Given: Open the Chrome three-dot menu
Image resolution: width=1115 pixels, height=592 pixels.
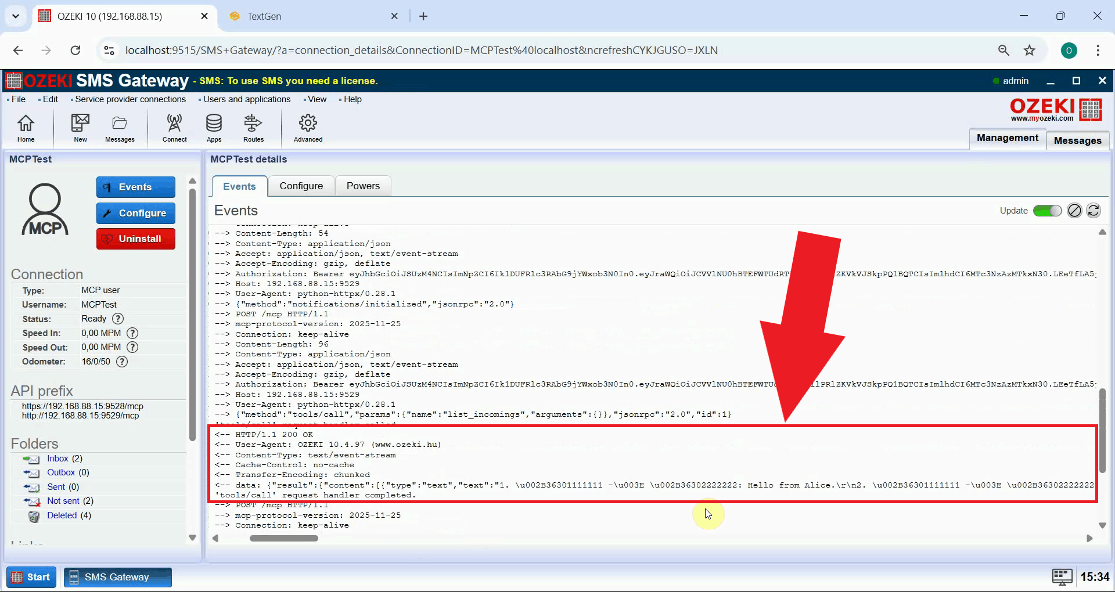Looking at the screenshot, I should coord(1098,50).
